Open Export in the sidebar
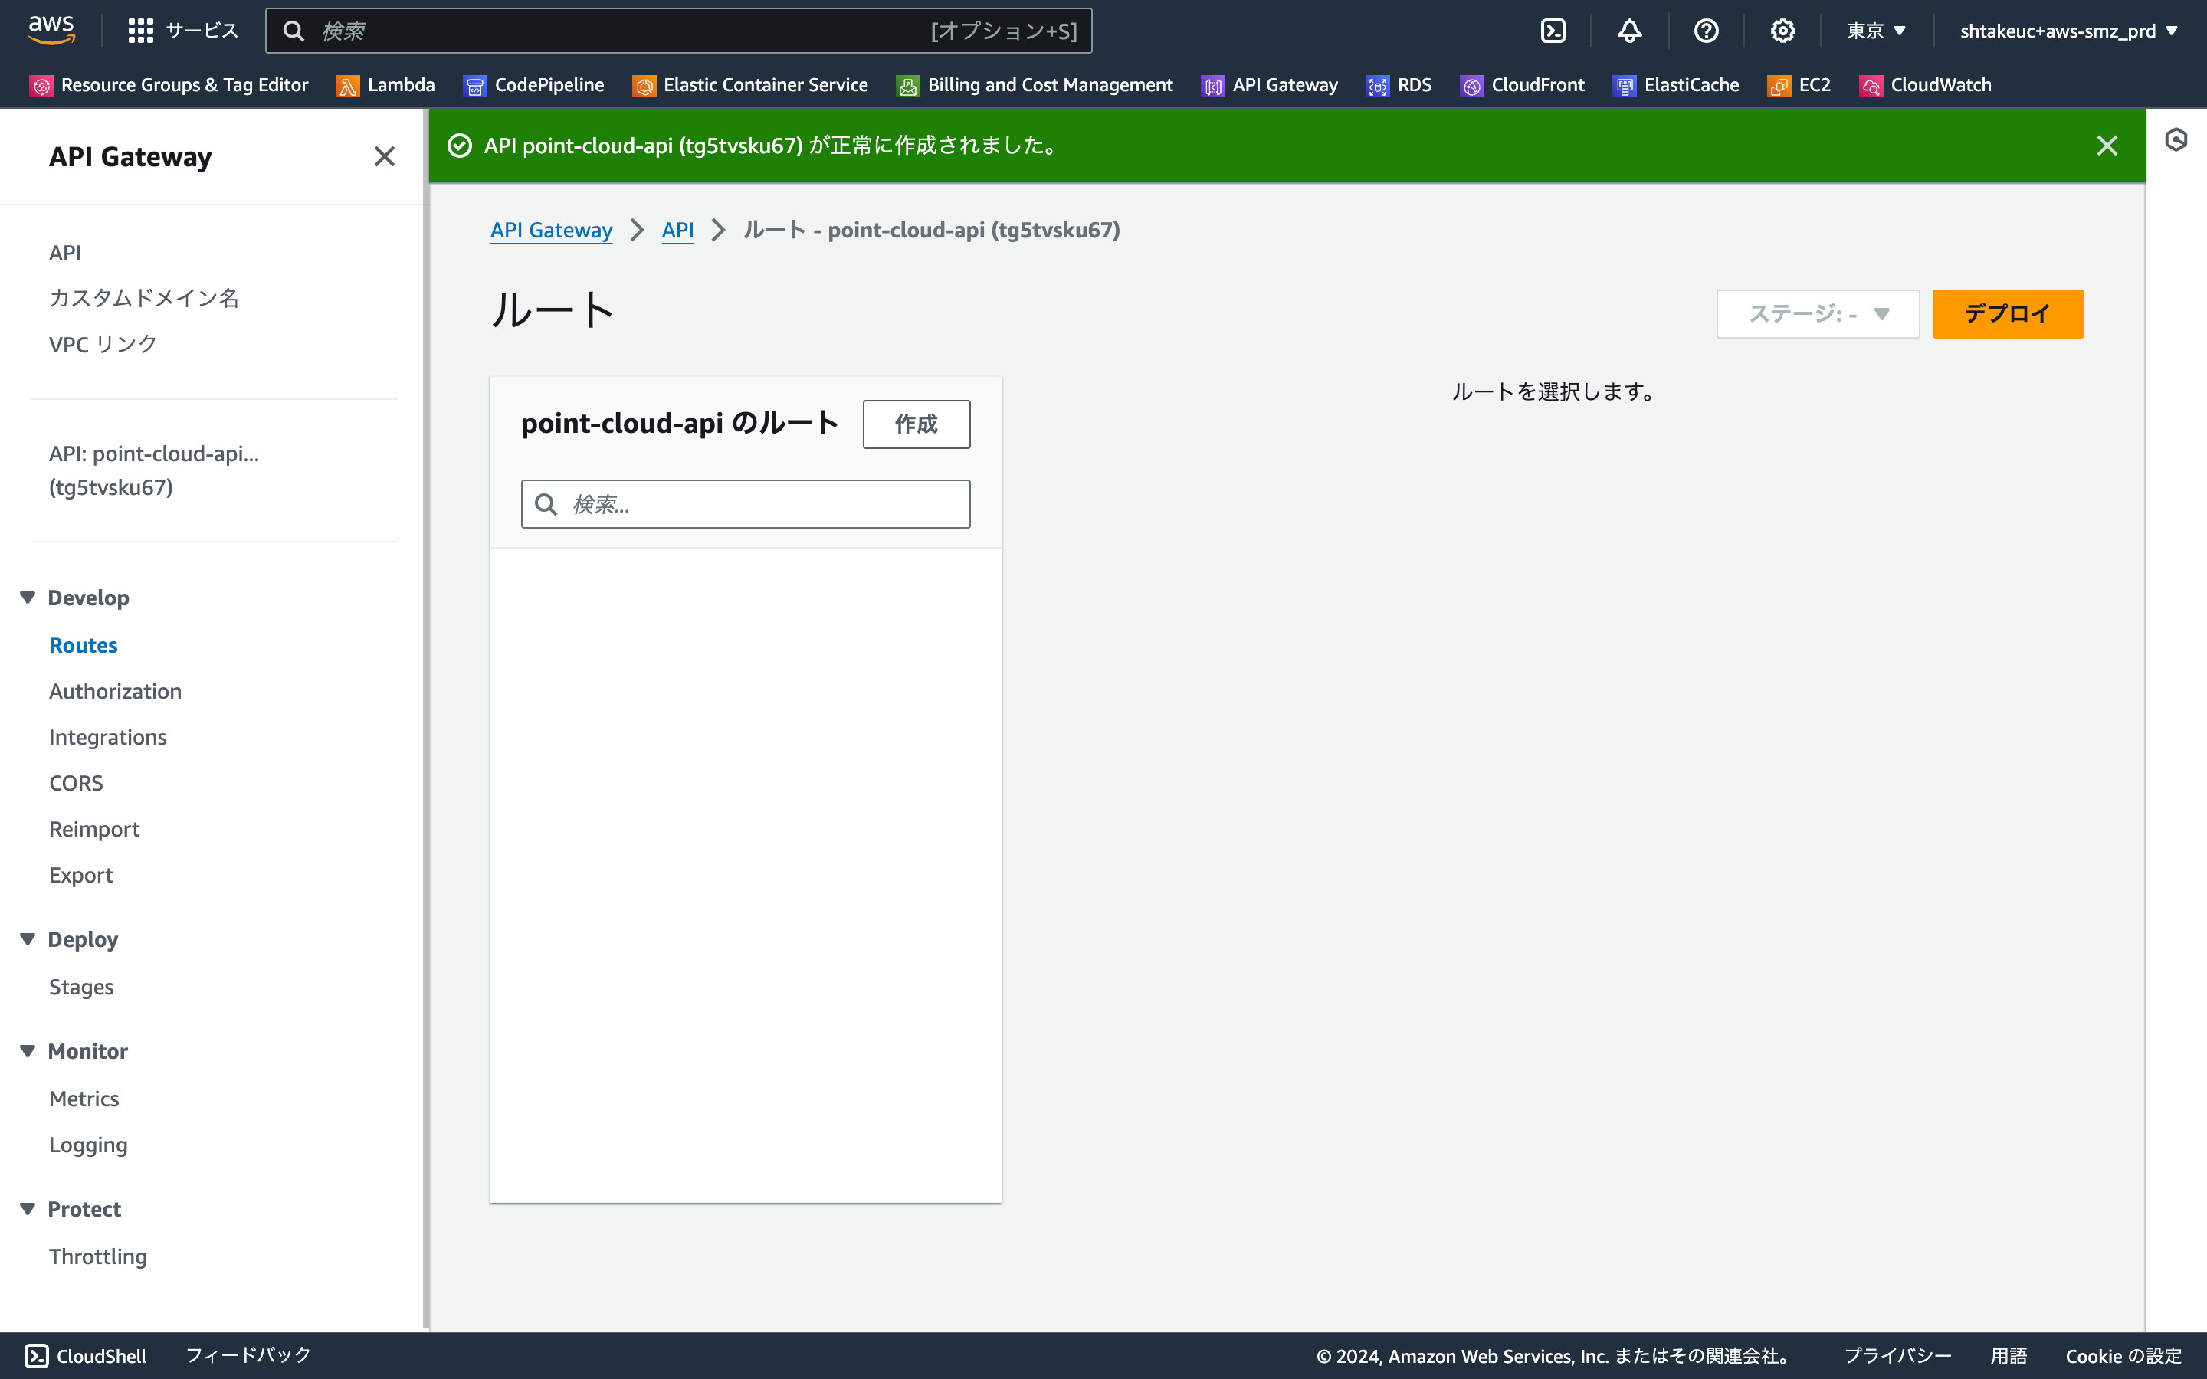Viewport: 2207px width, 1379px height. [81, 875]
